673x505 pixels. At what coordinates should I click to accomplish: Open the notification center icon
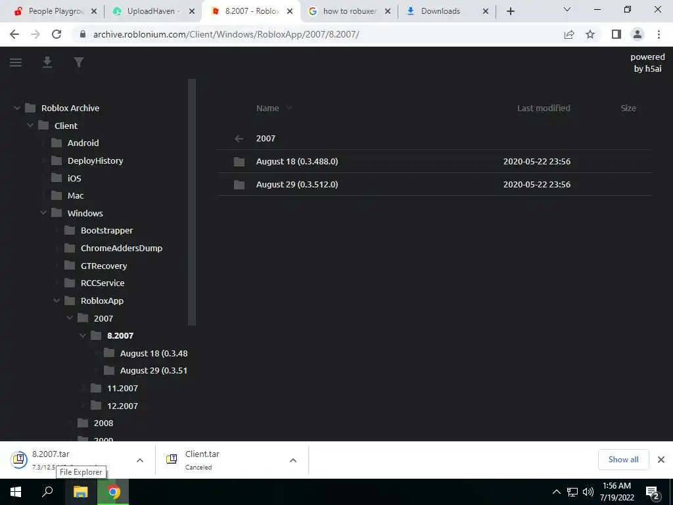pos(653,493)
